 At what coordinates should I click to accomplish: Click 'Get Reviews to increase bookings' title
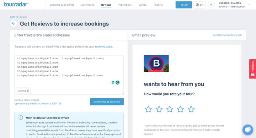[64, 24]
